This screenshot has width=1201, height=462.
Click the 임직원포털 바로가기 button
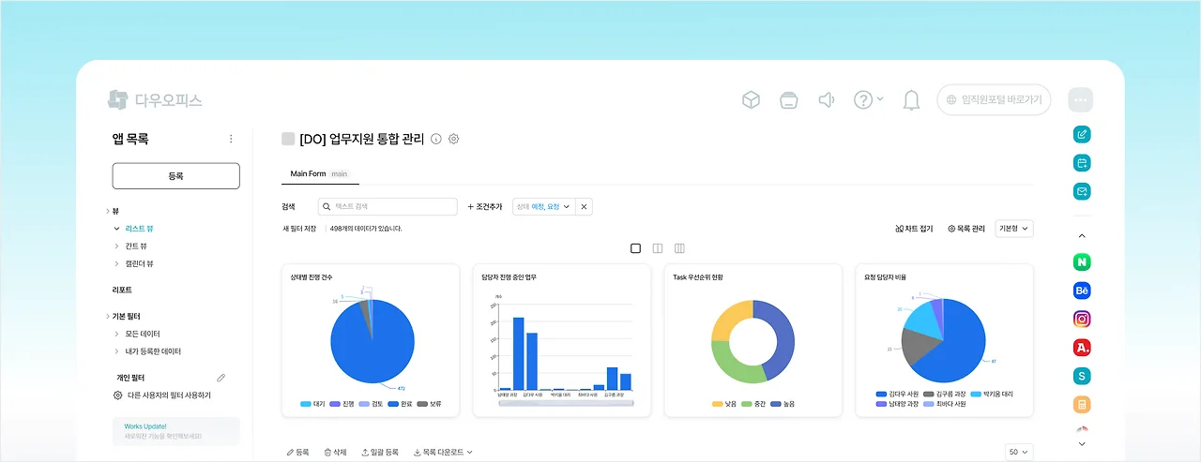tap(994, 100)
